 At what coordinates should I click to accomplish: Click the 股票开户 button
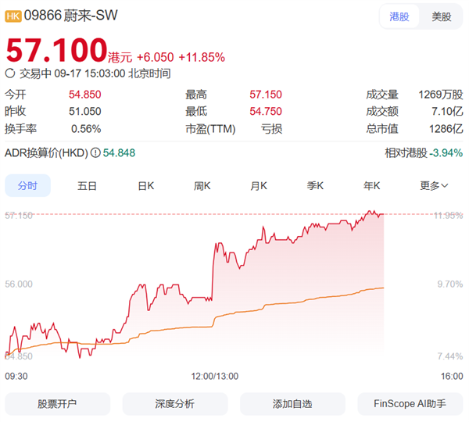pos(57,404)
